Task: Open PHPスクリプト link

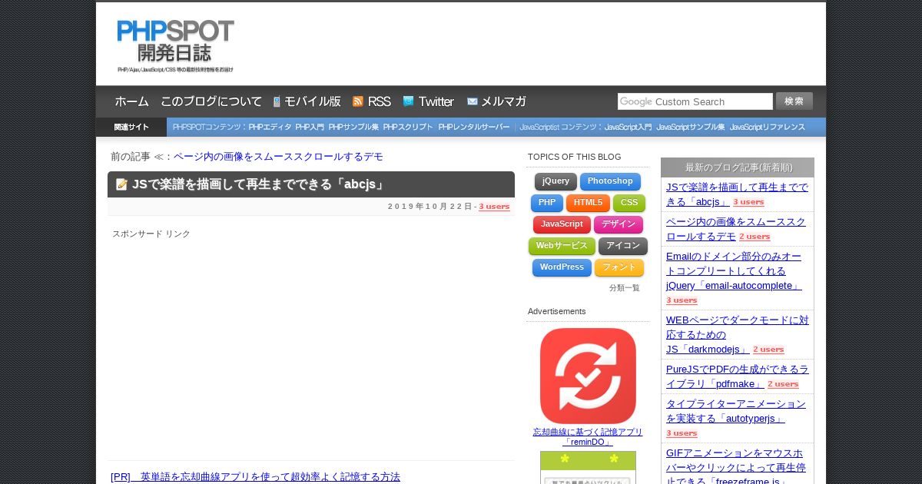Action: [408, 128]
